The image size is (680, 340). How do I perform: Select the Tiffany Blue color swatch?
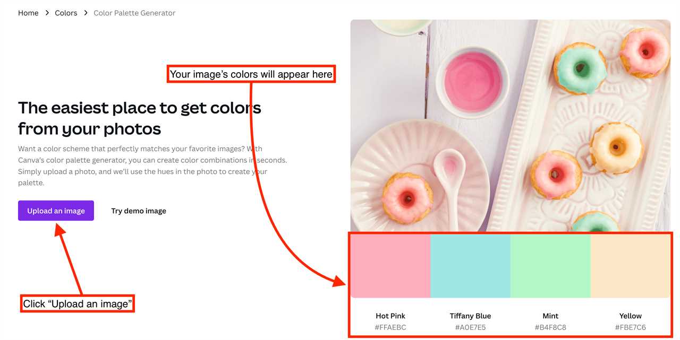(470, 265)
